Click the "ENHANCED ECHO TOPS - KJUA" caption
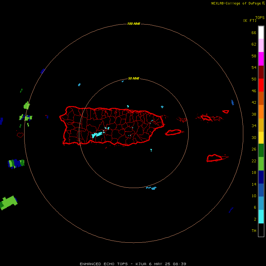Screen dimensions: 266x266 [113, 264]
